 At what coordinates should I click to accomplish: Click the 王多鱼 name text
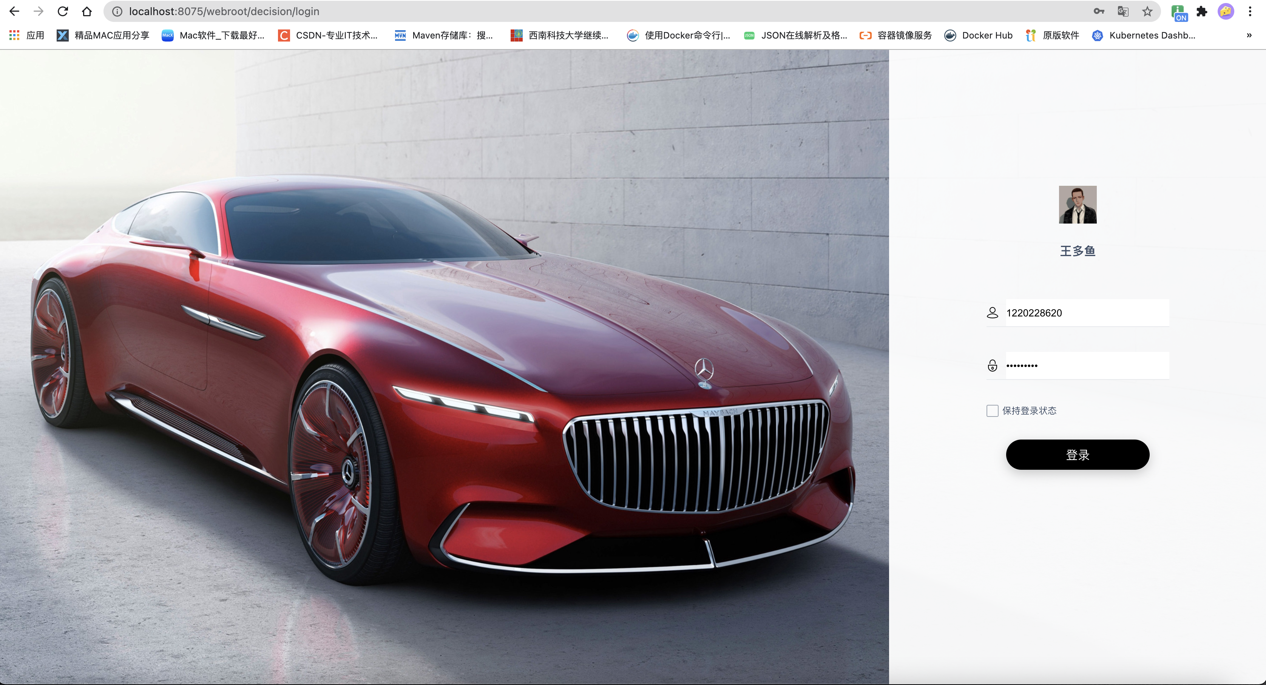[x=1077, y=251]
